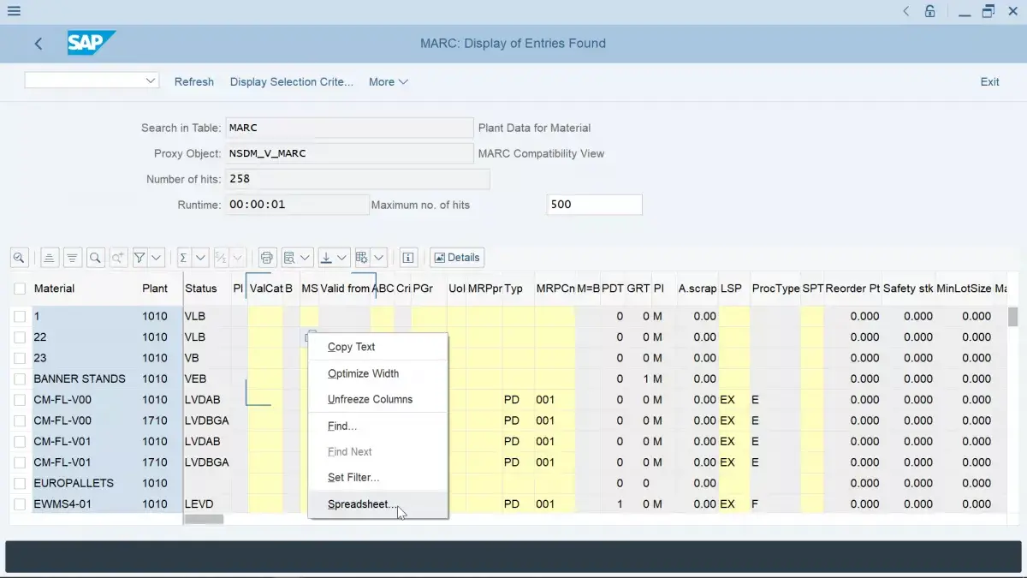The image size is (1027, 578).
Task: Select Optimize Width in context menu
Action: pyautogui.click(x=362, y=373)
